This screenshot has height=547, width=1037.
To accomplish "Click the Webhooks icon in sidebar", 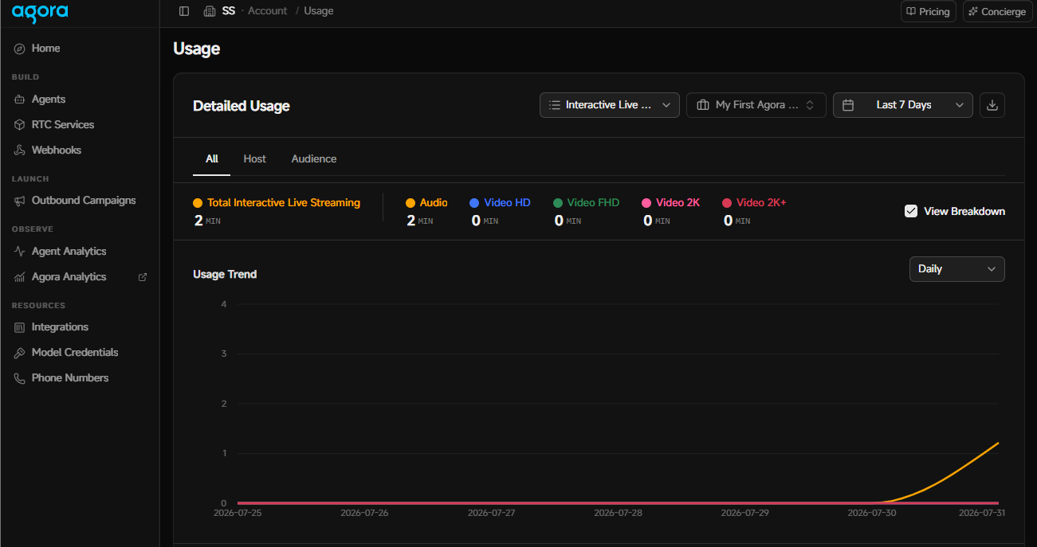I will (x=20, y=150).
